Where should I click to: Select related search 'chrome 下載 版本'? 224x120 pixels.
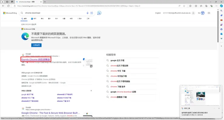tap(118, 87)
